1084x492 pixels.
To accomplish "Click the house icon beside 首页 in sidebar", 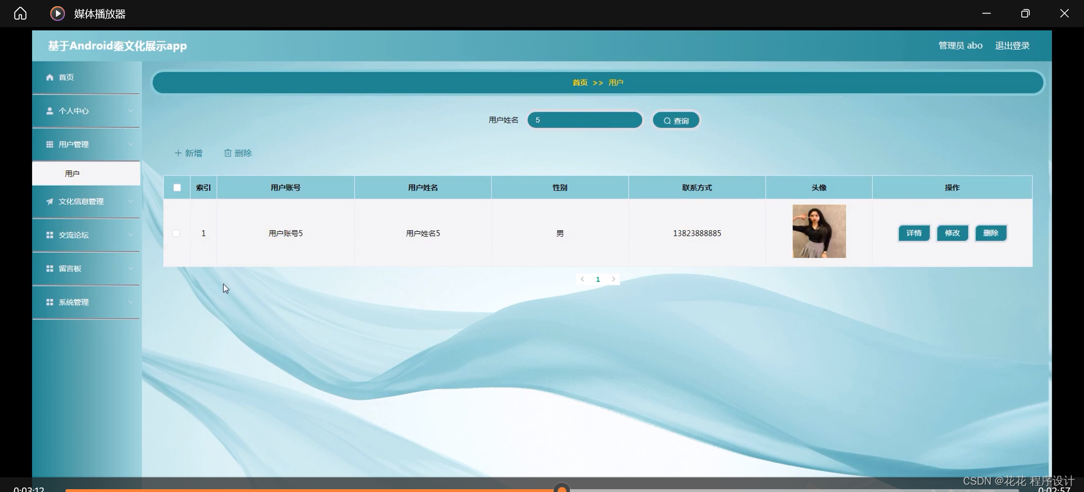I will point(50,77).
